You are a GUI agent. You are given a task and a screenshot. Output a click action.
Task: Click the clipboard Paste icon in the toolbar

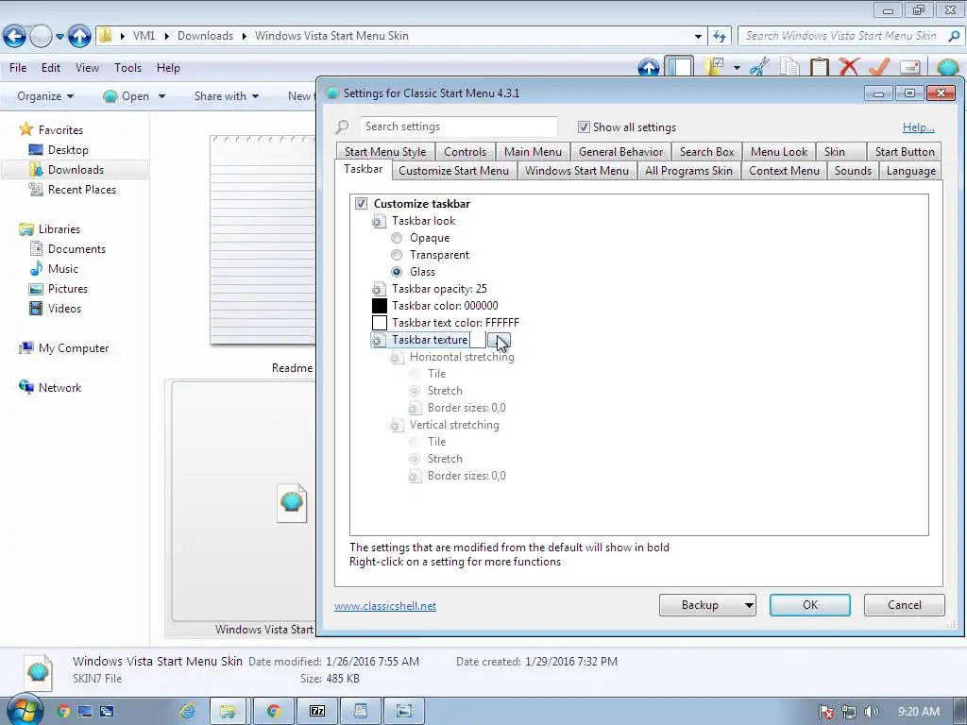tap(819, 67)
